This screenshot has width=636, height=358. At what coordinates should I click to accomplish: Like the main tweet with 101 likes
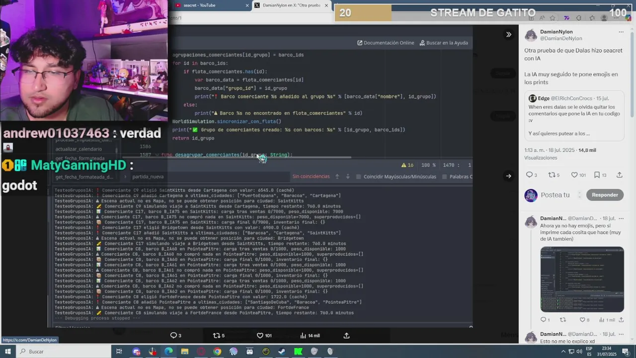(x=574, y=175)
